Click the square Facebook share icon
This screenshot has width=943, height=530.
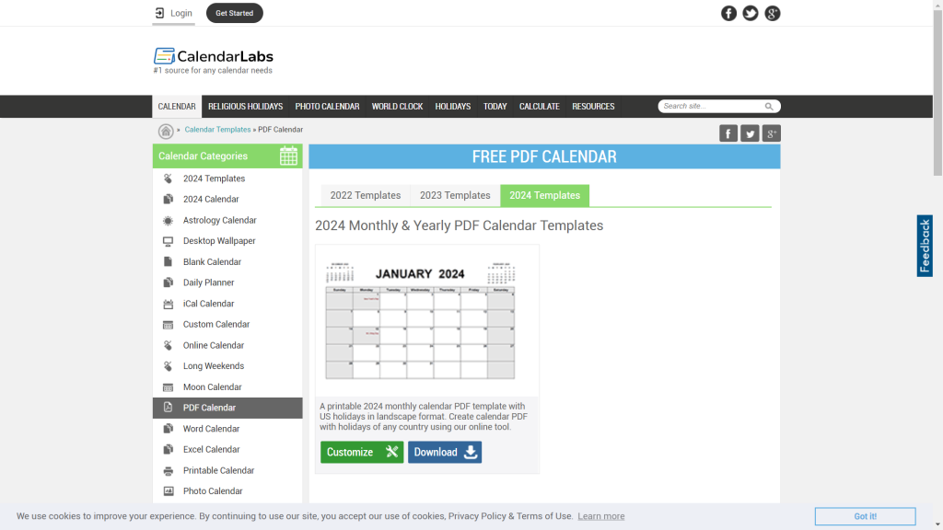pyautogui.click(x=728, y=133)
